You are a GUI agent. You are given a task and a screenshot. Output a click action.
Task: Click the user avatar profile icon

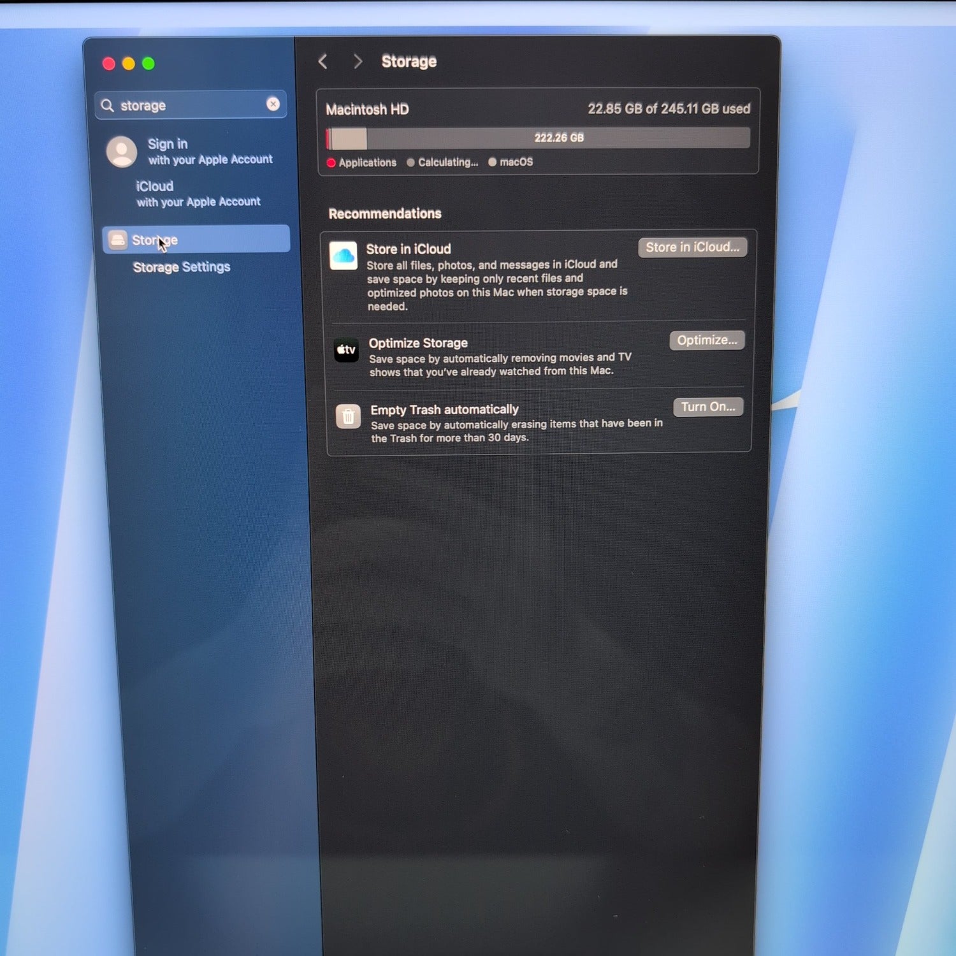pyautogui.click(x=121, y=152)
